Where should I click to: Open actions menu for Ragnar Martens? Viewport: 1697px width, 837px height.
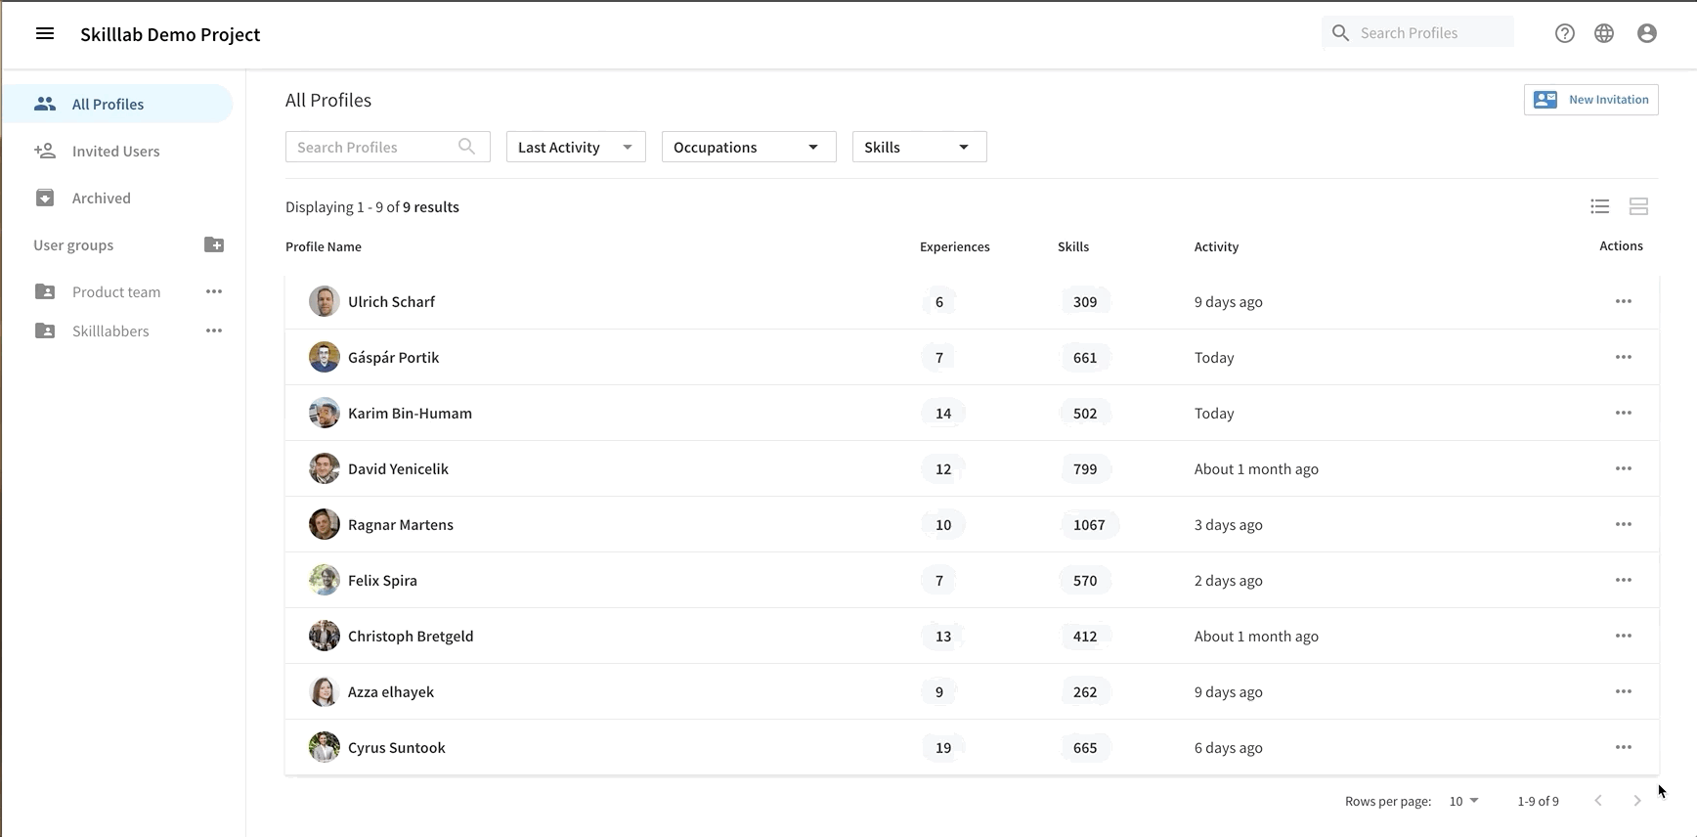[1624, 524]
